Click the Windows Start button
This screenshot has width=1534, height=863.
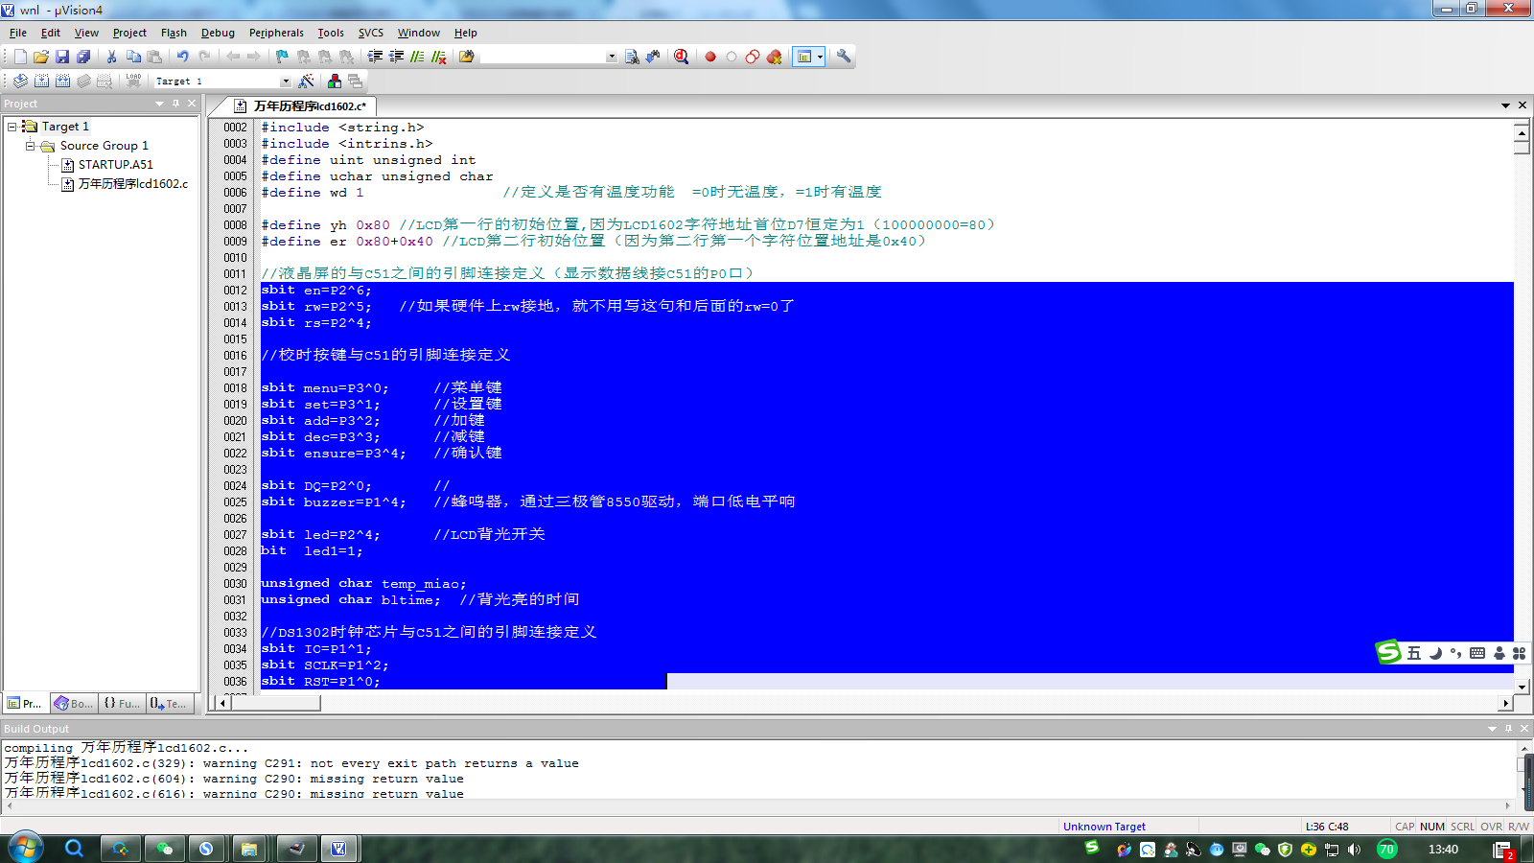(25, 848)
